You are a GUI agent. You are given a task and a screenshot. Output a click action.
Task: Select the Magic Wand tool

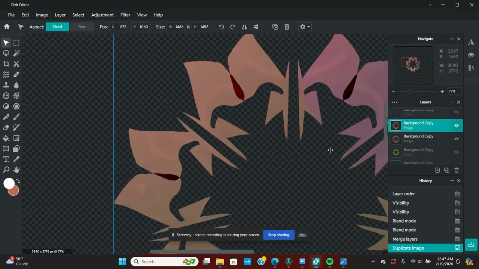[x=16, y=53]
